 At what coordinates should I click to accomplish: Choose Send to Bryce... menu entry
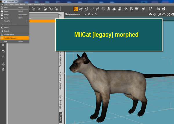tap(14, 35)
